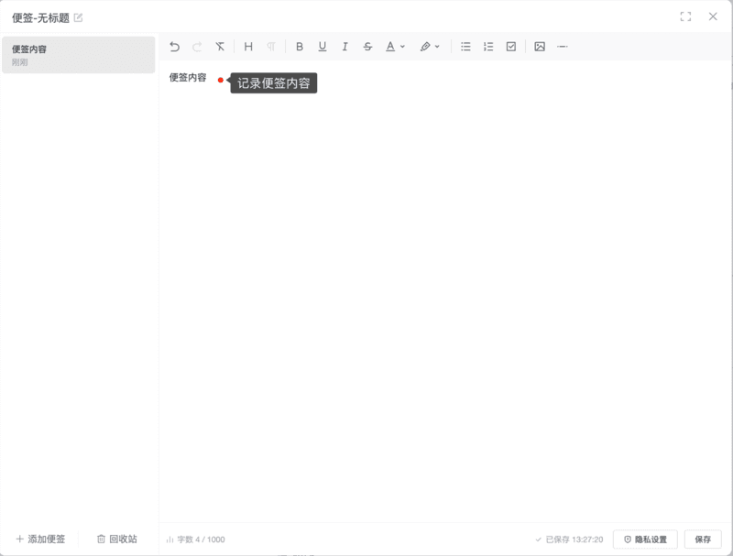
Task: Open the highlight color dropdown arrow
Action: click(x=437, y=46)
